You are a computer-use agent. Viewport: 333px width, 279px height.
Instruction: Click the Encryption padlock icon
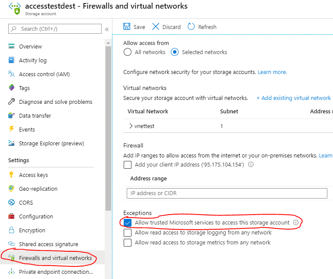pos(11,230)
